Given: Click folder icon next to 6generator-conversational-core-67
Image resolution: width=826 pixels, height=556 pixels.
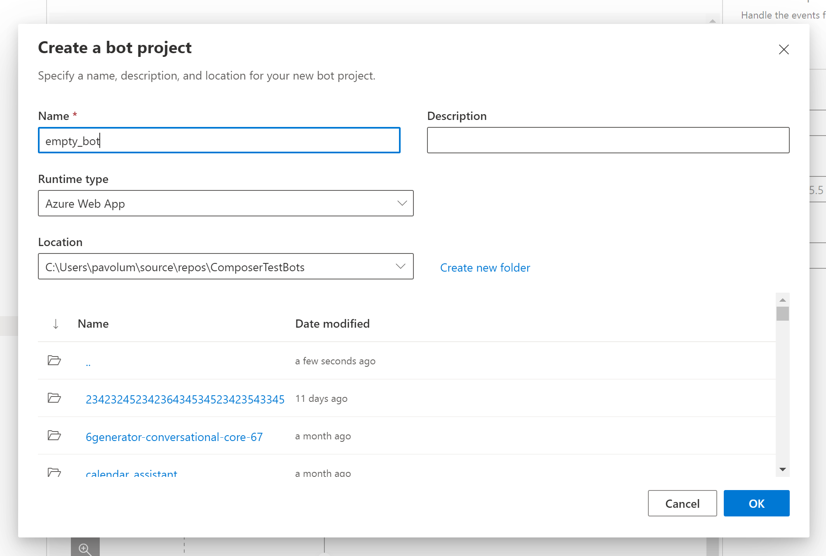Looking at the screenshot, I should (54, 436).
